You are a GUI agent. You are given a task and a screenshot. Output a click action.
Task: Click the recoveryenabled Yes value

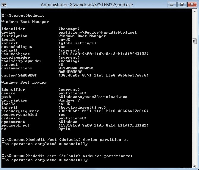62,115
